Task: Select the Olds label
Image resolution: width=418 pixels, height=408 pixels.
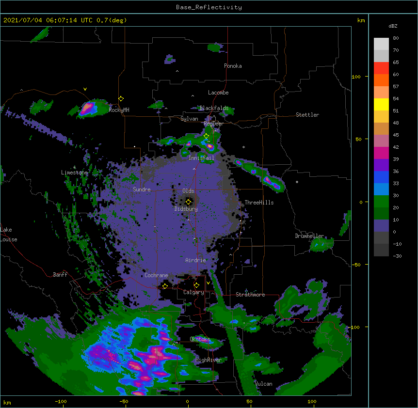Action: coord(188,191)
